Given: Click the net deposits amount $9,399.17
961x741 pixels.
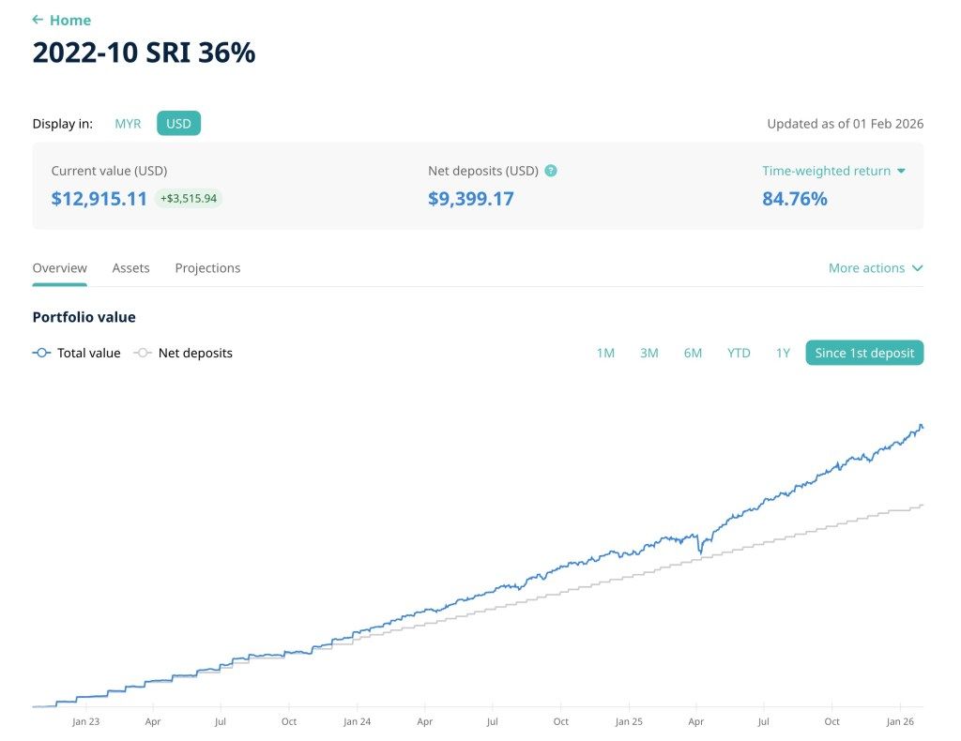Looking at the screenshot, I should click(x=471, y=199).
